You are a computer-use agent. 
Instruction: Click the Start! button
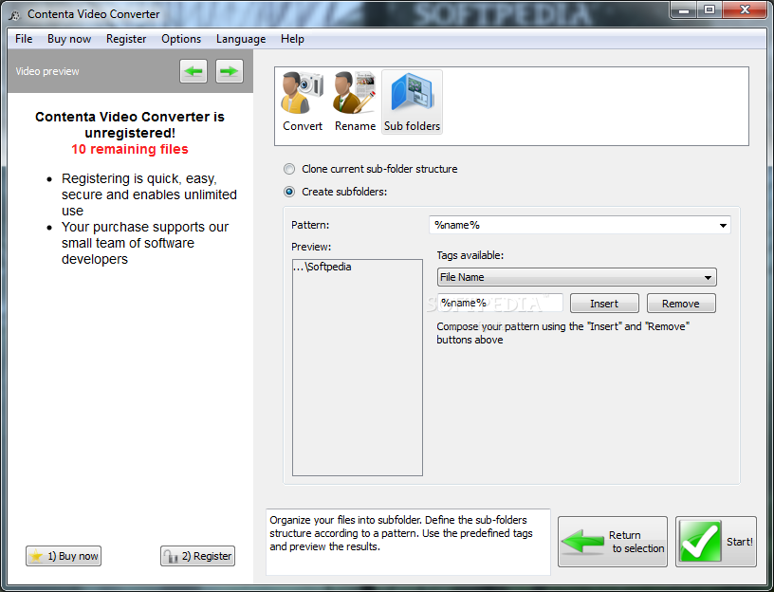716,542
